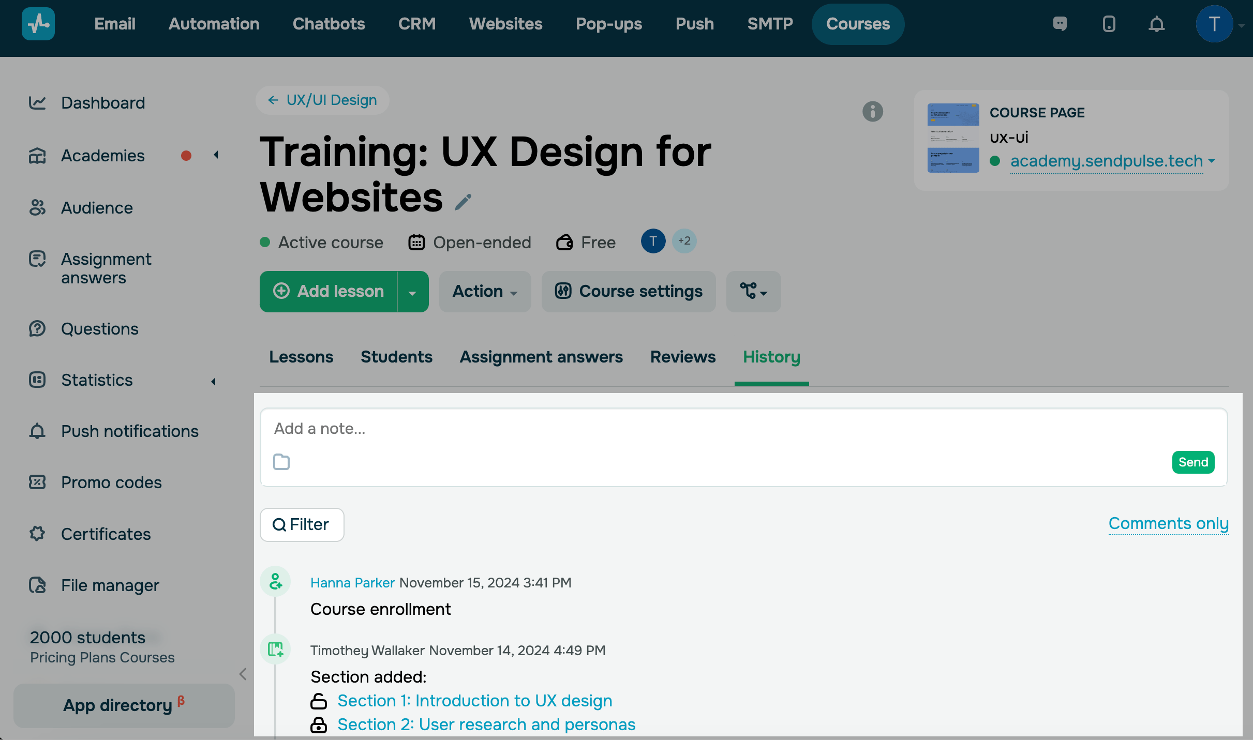
Task: Open the chat support icon in header
Action: coord(1060,24)
